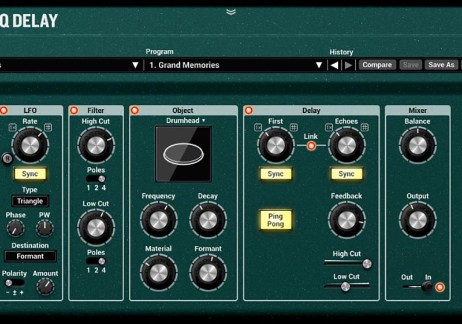The height and width of the screenshot is (324, 462).
Task: Click the Filter High Cut knob
Action: pos(96,145)
